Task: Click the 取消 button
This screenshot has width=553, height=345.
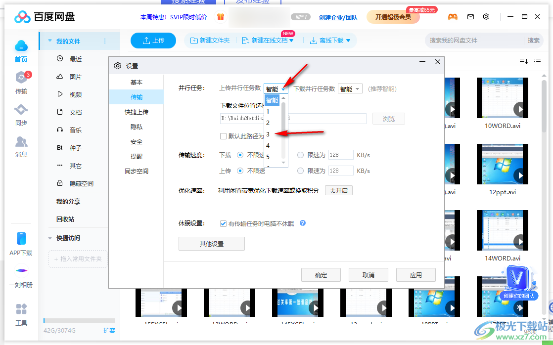Action: (x=368, y=275)
